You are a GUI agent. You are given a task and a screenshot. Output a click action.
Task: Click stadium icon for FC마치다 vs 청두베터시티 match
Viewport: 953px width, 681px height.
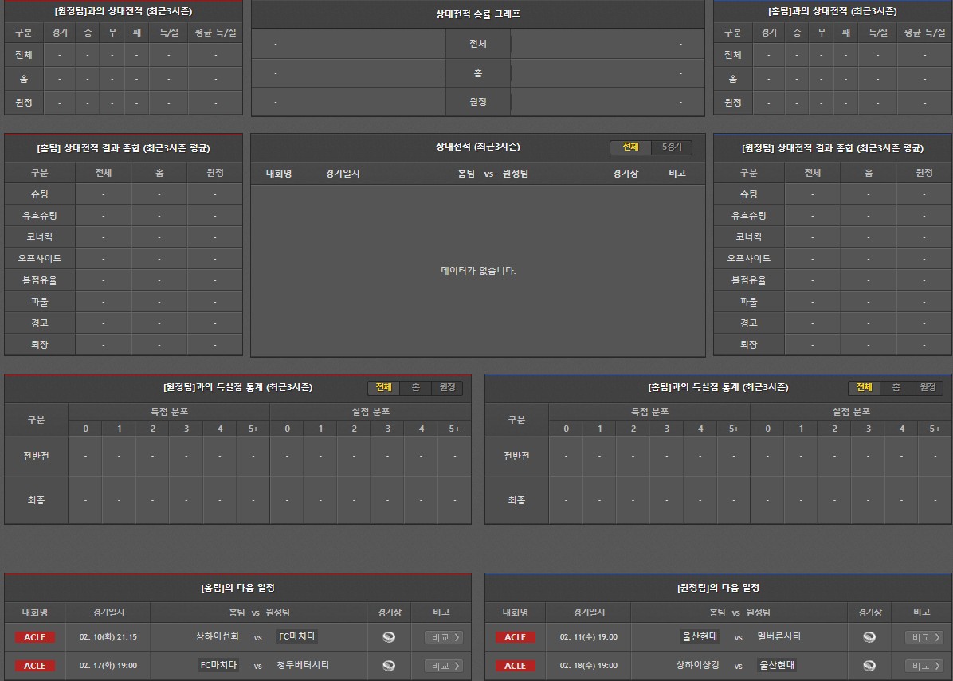point(389,665)
